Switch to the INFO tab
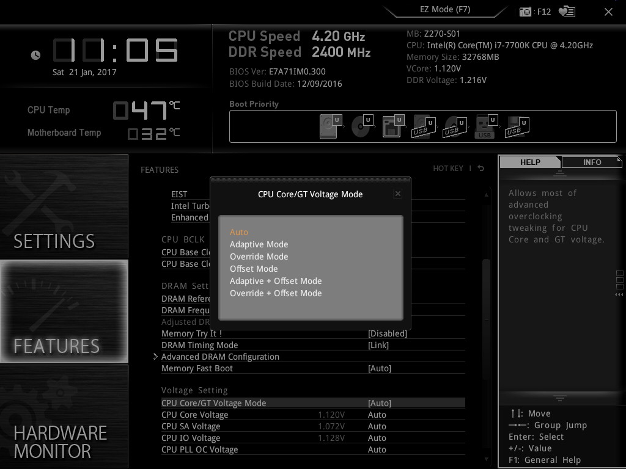 [592, 162]
